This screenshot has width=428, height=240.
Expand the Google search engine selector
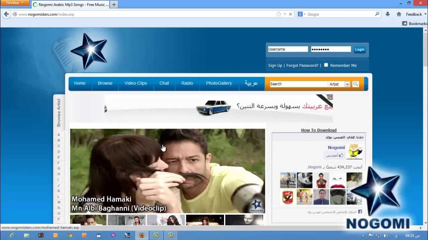302,14
